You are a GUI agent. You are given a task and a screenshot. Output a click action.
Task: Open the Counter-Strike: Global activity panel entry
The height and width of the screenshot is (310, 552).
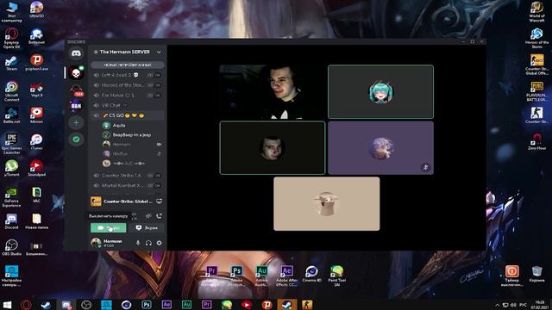click(x=122, y=201)
